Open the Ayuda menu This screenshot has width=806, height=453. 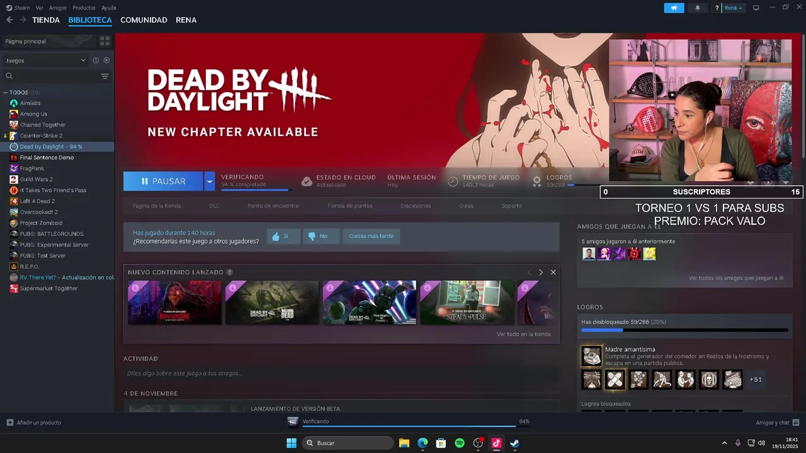pos(108,8)
